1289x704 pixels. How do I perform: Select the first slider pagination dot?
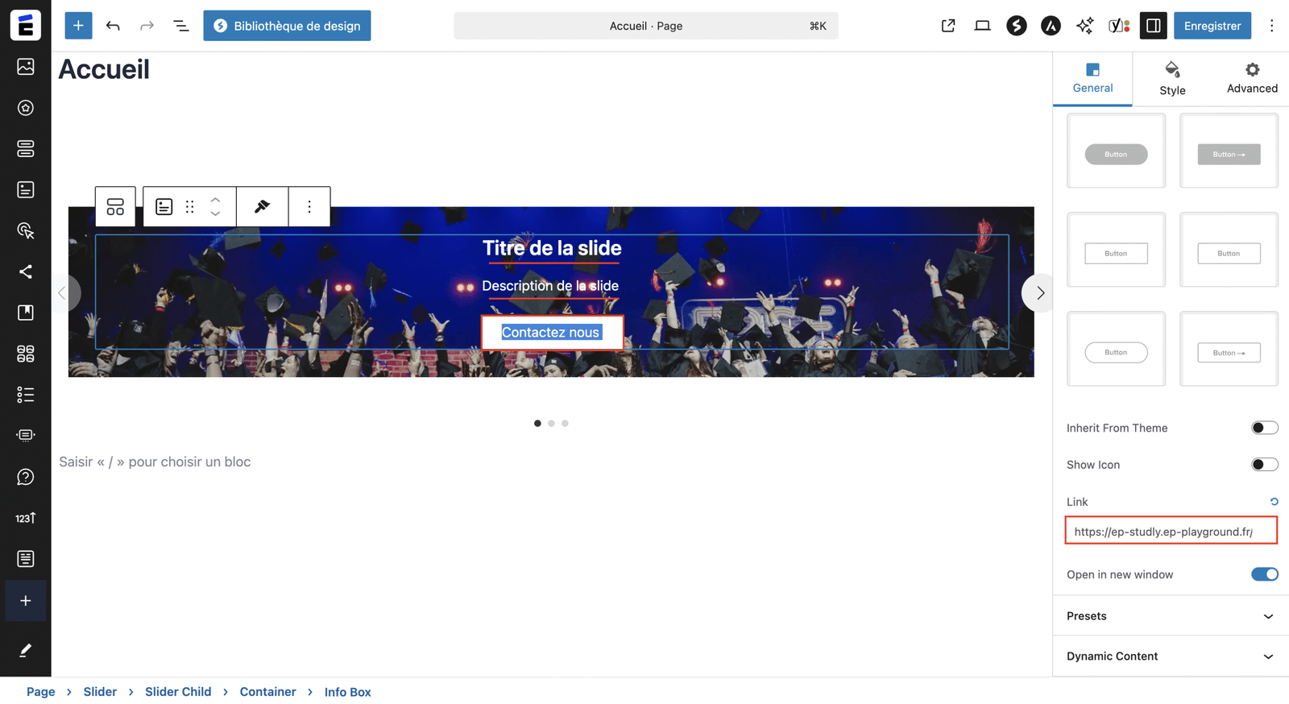pos(537,423)
